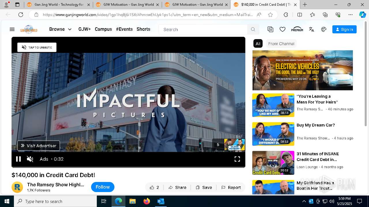Open Shorts menu item
Screen dimensions: 369x207
[143, 29]
